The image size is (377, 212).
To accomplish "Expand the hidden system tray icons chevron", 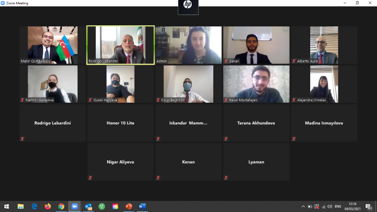I will pyautogui.click(x=303, y=207).
